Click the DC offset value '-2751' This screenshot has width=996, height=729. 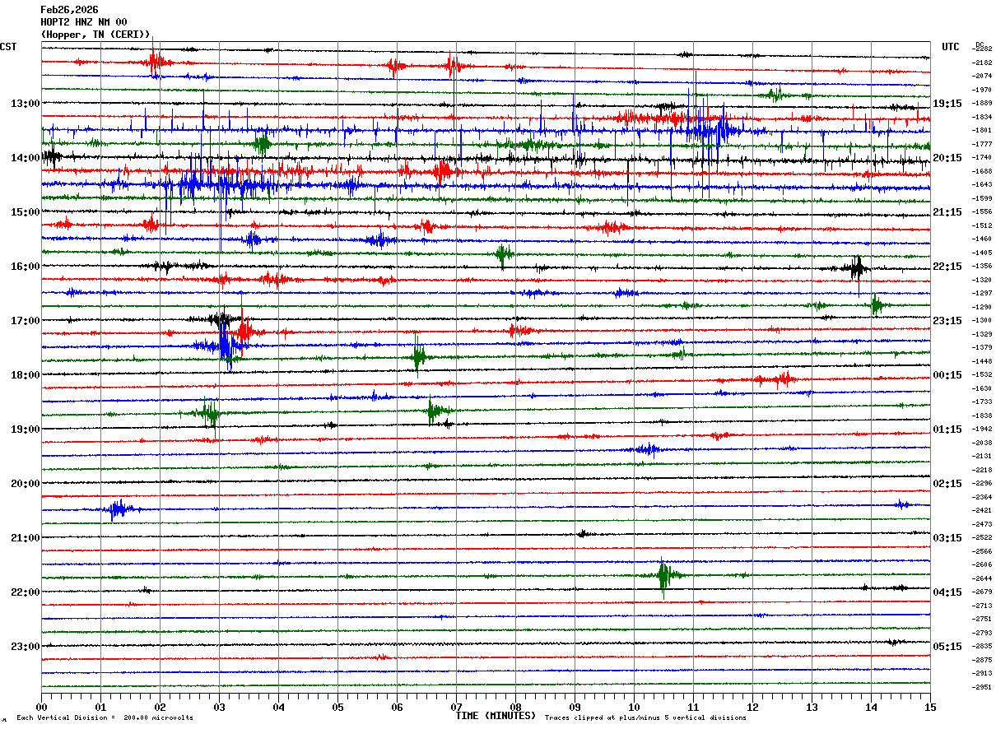point(983,619)
